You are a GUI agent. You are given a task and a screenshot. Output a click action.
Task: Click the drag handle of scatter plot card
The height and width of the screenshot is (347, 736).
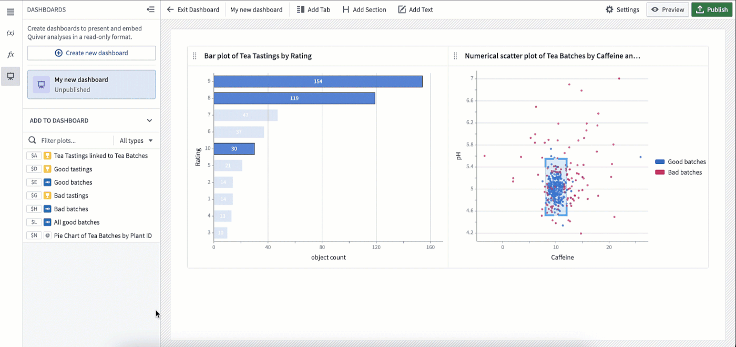click(x=455, y=56)
